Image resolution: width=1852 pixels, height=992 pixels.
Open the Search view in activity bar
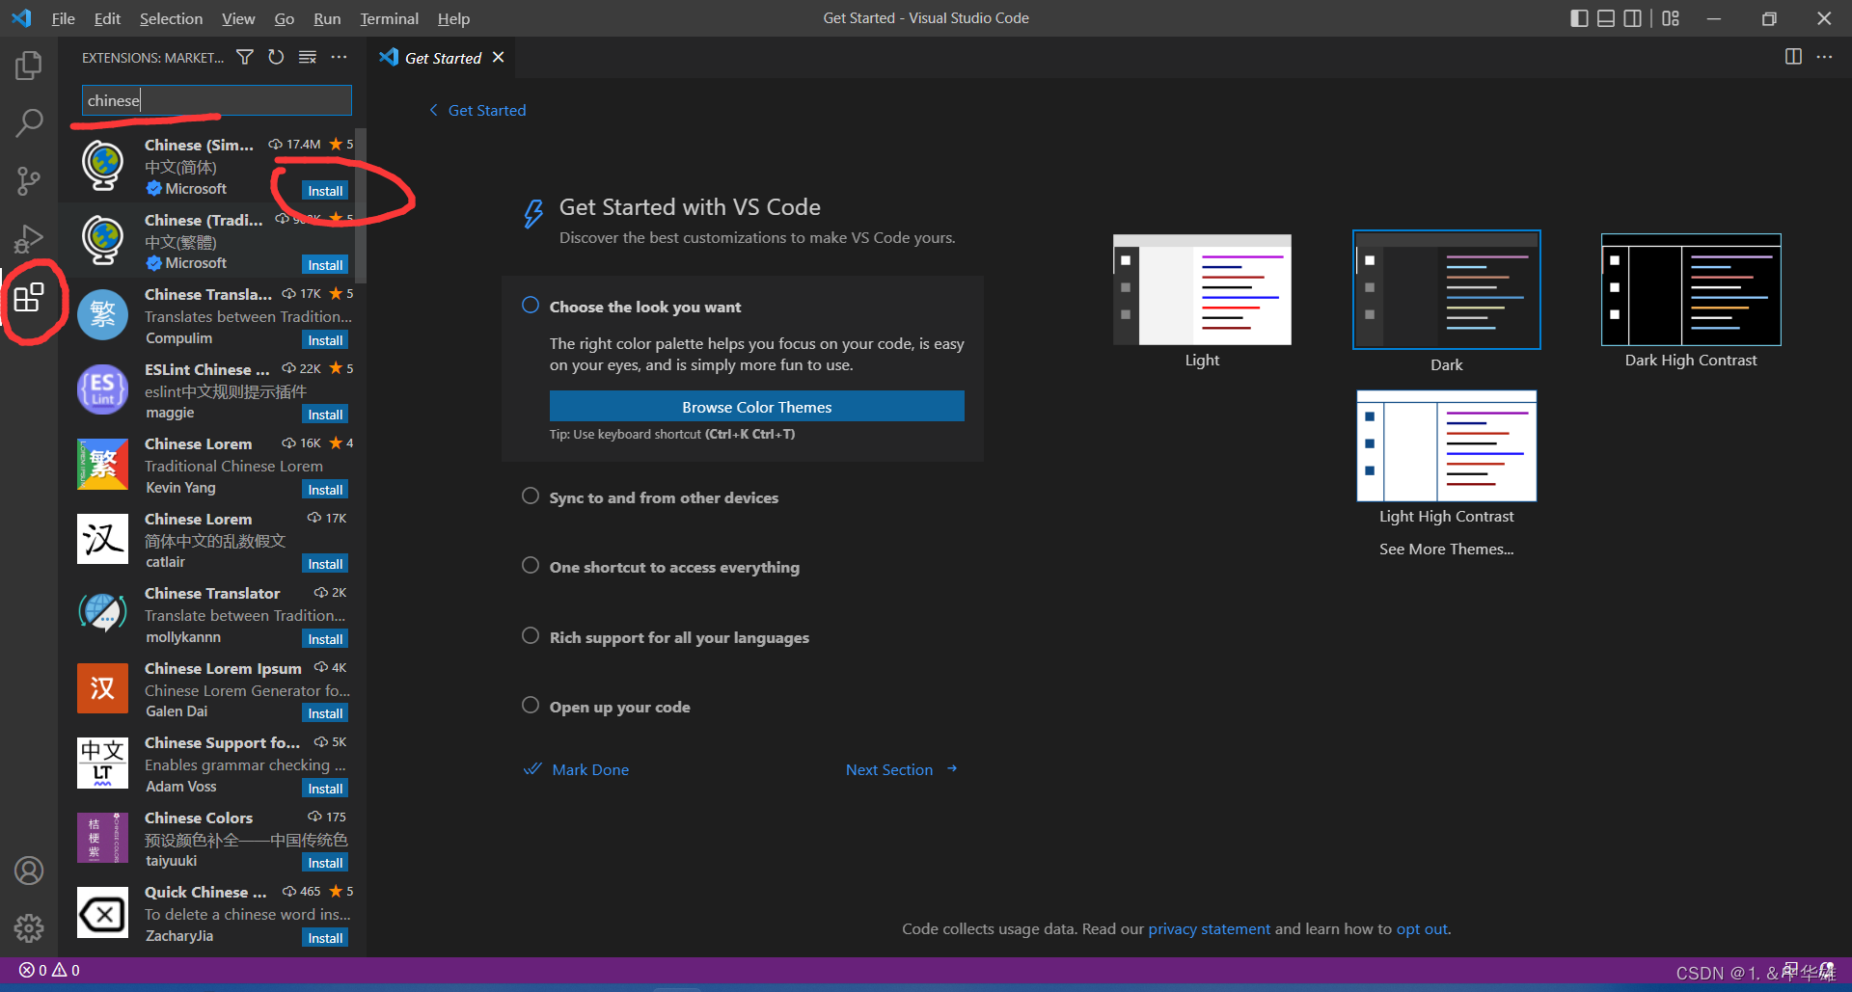pos(29,122)
